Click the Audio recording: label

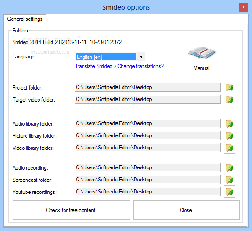[30, 168]
